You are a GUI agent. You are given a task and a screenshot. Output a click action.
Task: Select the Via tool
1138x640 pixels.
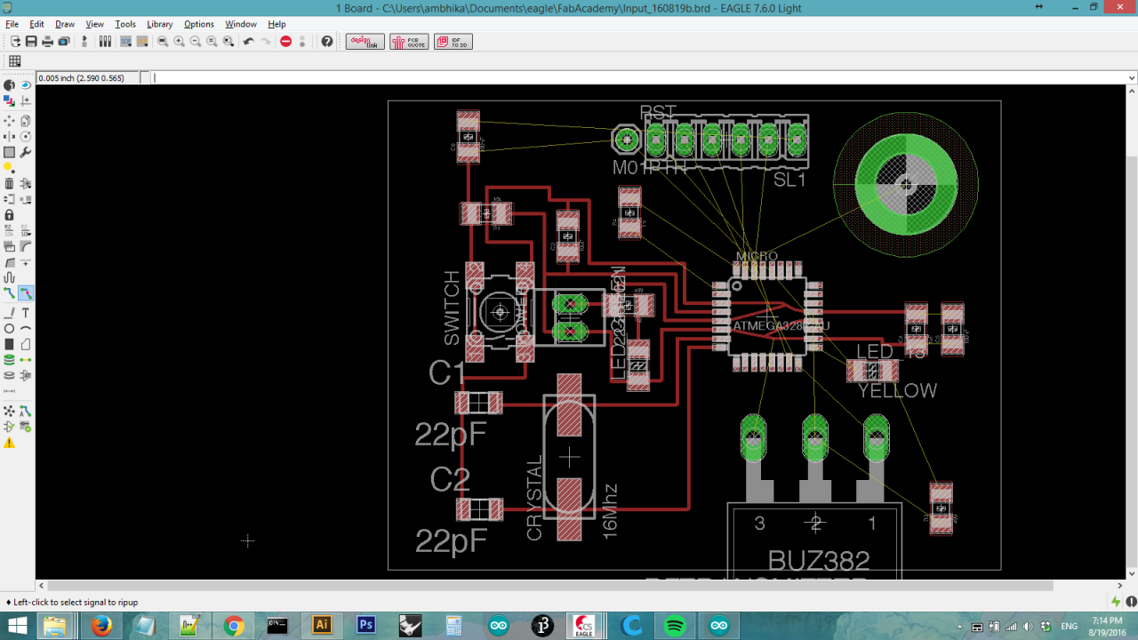[x=9, y=360]
